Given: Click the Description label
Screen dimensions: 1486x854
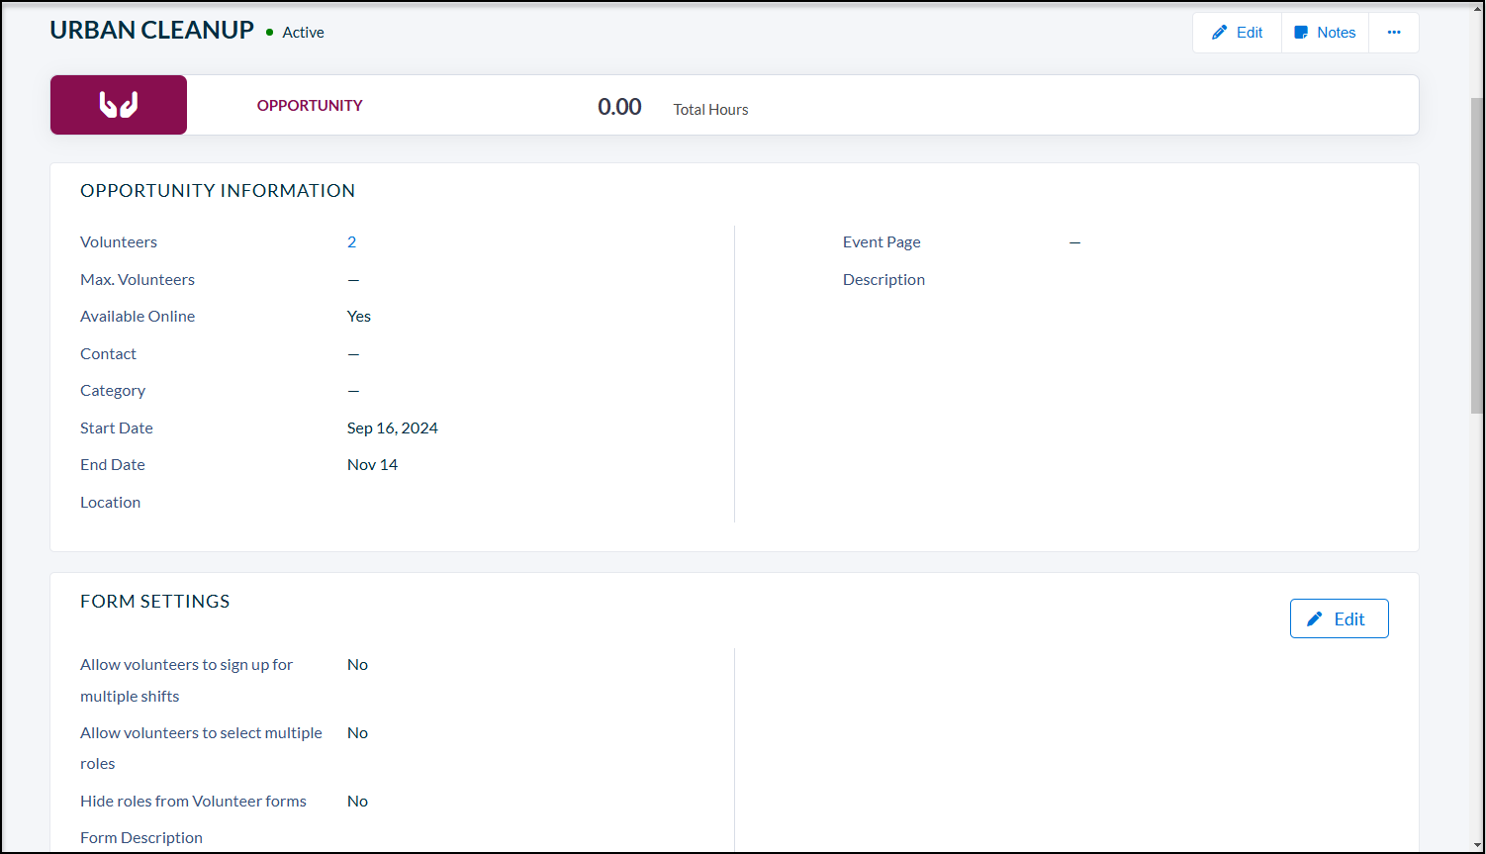Looking at the screenshot, I should [x=883, y=280].
